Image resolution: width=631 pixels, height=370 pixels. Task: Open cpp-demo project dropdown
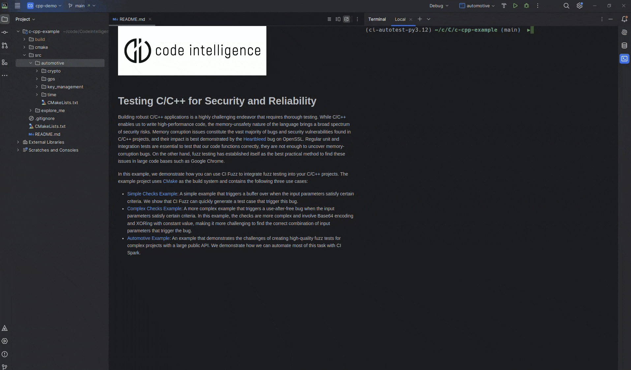click(x=45, y=6)
